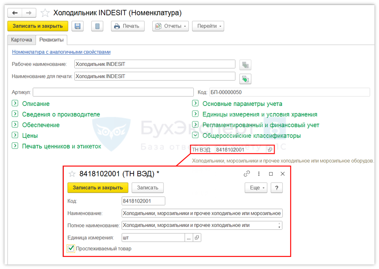Viewport: 379px width, 269px height.
Task: Open the three-dots menu in ТН ВЭД dialog
Action: [x=259, y=173]
